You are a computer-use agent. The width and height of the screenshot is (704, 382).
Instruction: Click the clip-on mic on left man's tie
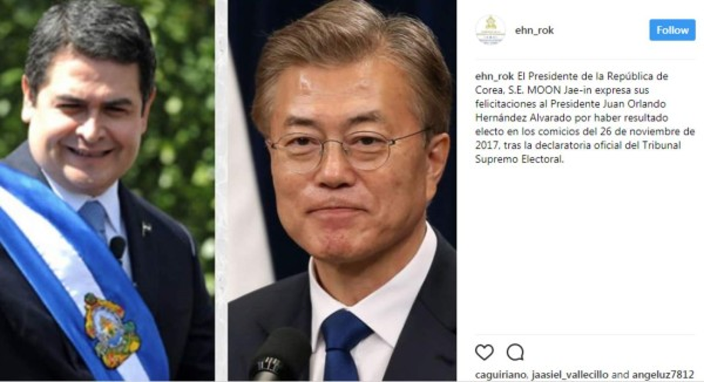(x=117, y=248)
